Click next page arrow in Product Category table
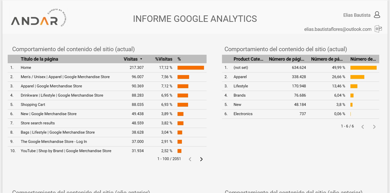The height and width of the screenshot is (193, 390). 374,126
